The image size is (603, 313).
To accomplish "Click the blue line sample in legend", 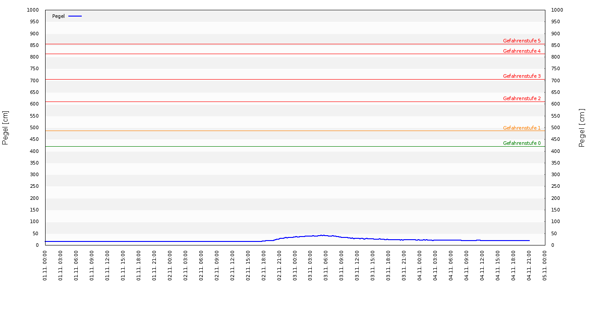I will 75,16.
